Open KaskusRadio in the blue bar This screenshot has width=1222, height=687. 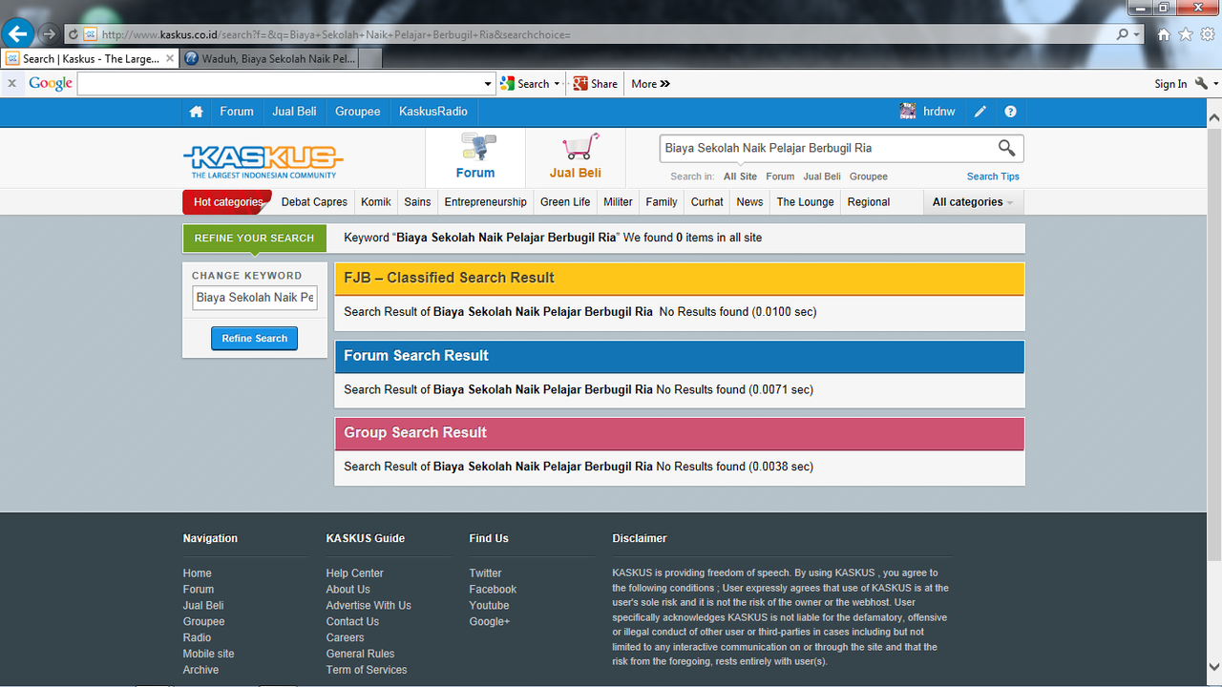point(433,112)
